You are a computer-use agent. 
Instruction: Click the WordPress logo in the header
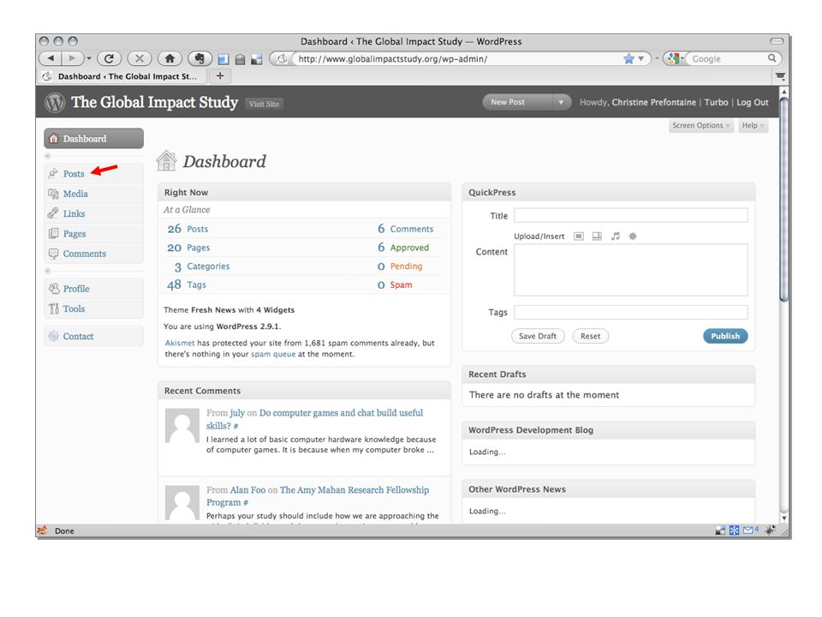tap(55, 102)
